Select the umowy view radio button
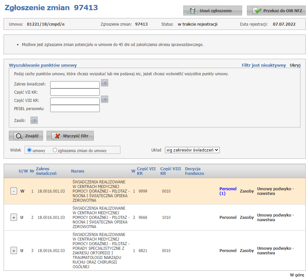Screen dimensions: 308x279 coord(29,150)
